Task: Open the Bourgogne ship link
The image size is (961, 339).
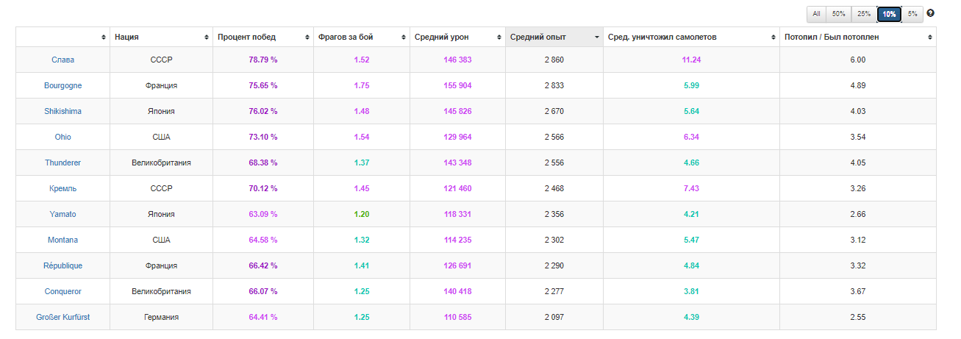Action: (62, 85)
